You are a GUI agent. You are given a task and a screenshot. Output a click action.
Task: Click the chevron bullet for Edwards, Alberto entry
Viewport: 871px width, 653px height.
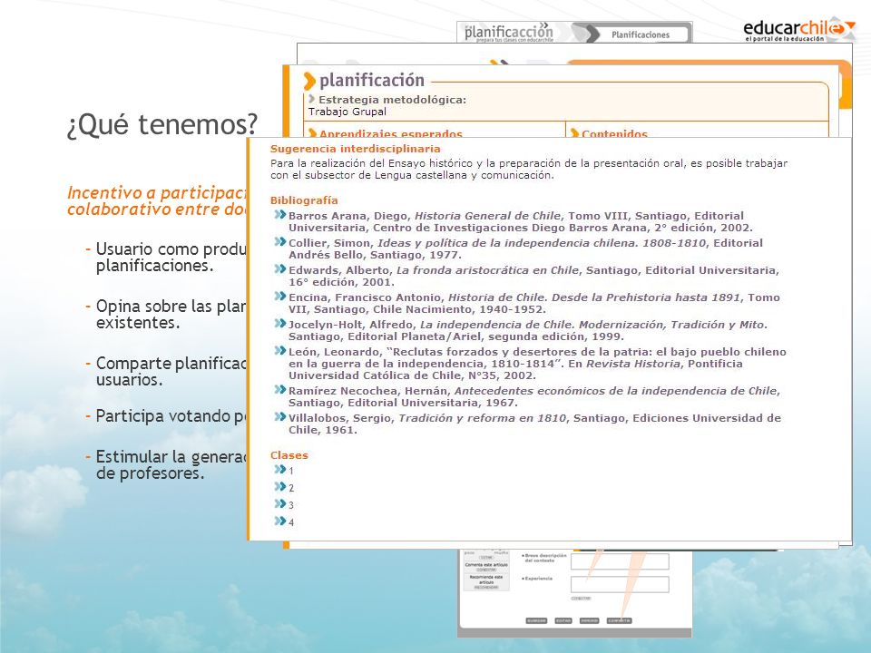tap(280, 269)
